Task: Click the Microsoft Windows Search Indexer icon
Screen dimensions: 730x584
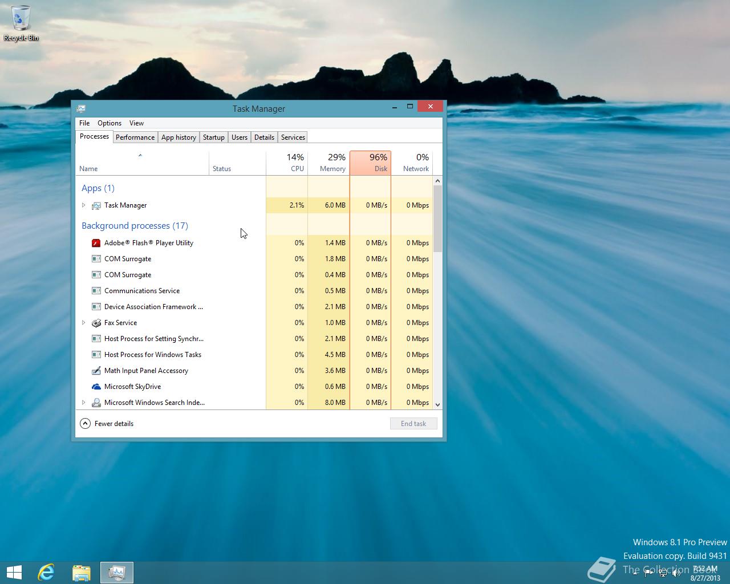Action: 96,403
